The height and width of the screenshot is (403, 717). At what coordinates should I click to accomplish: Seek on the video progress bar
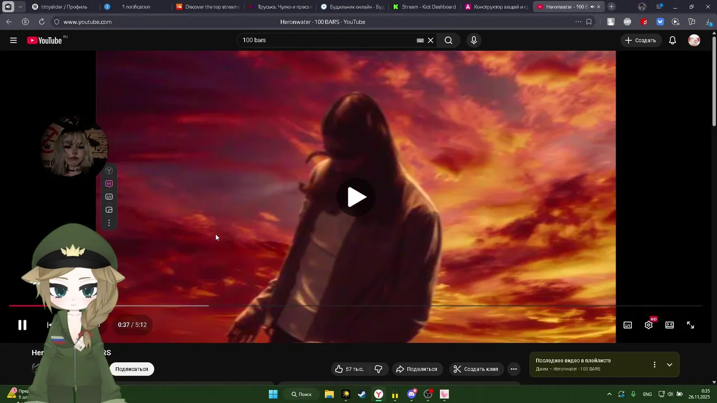(x=355, y=306)
